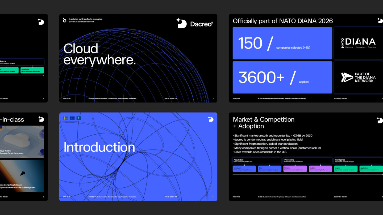
Task: Select the "PART OF THE DIANA NETWORK" text
Action: (x=365, y=78)
